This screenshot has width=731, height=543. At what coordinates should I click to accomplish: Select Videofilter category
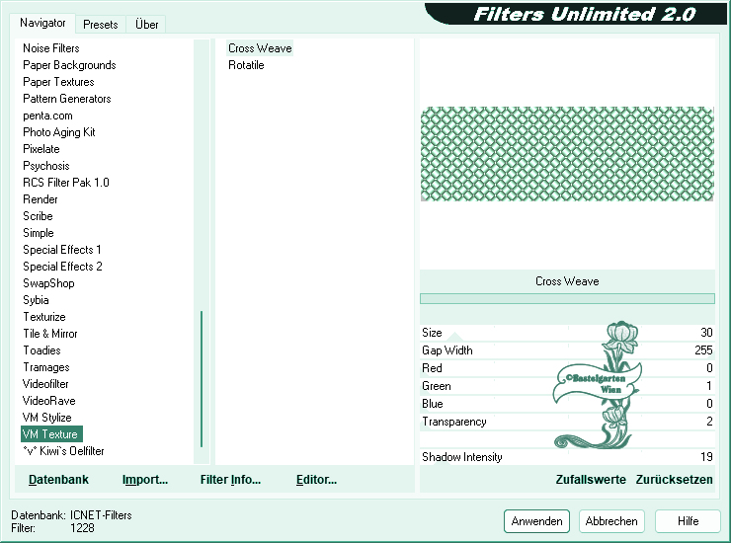tap(45, 384)
